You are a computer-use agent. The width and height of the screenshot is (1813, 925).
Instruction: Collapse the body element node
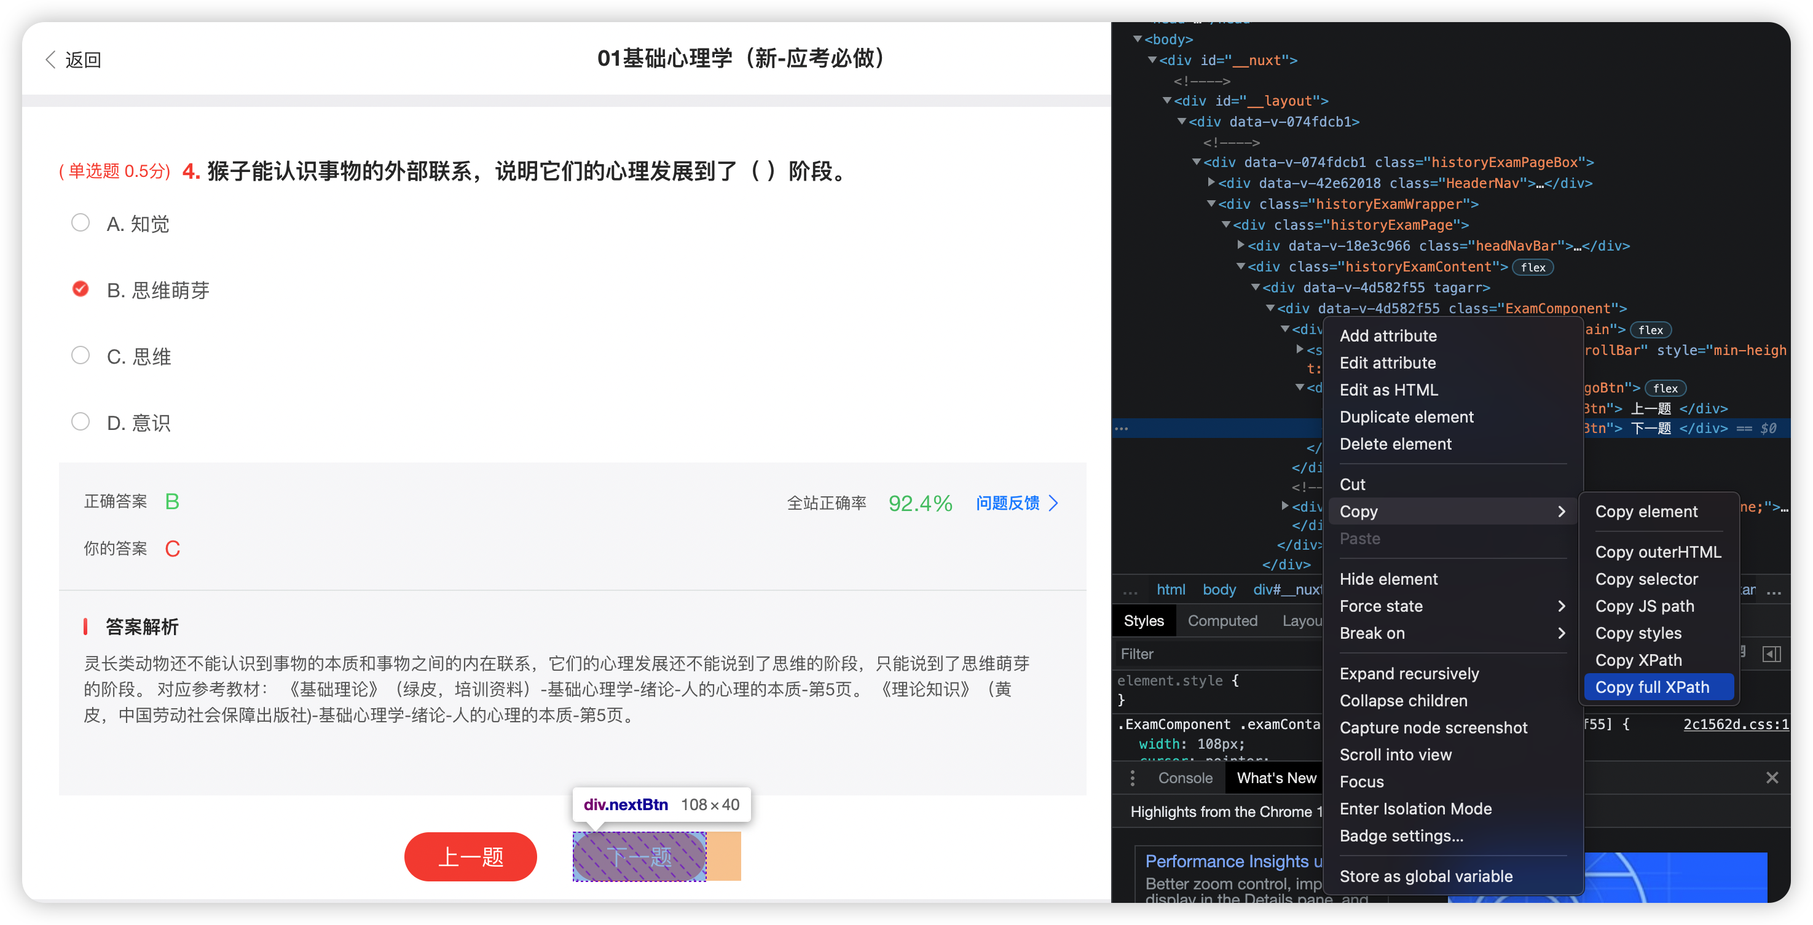1138,39
